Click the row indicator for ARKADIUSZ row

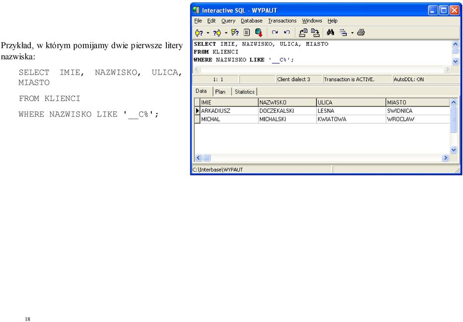[197, 111]
